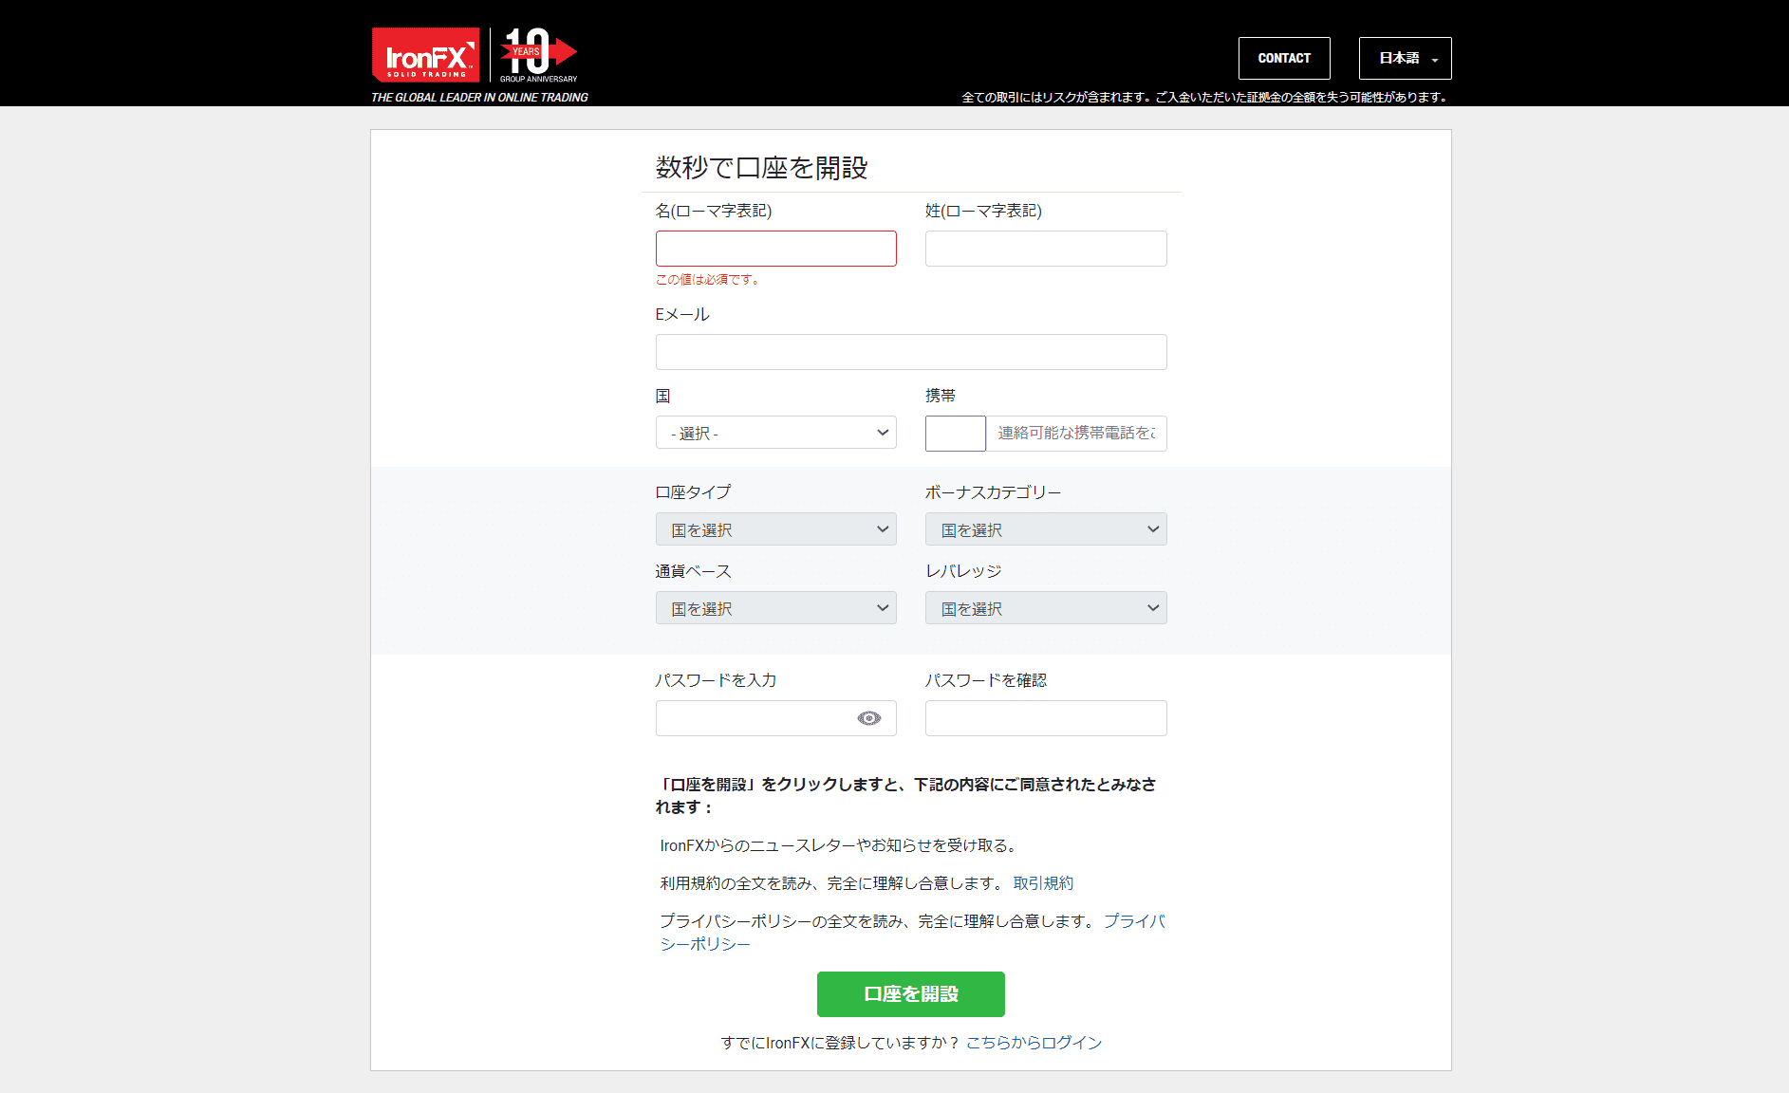Open the 通貨ベース base currency dropdown
This screenshot has width=1789, height=1093.
775,607
